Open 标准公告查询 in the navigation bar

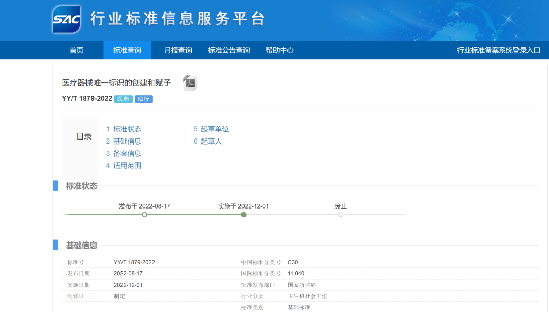click(229, 50)
